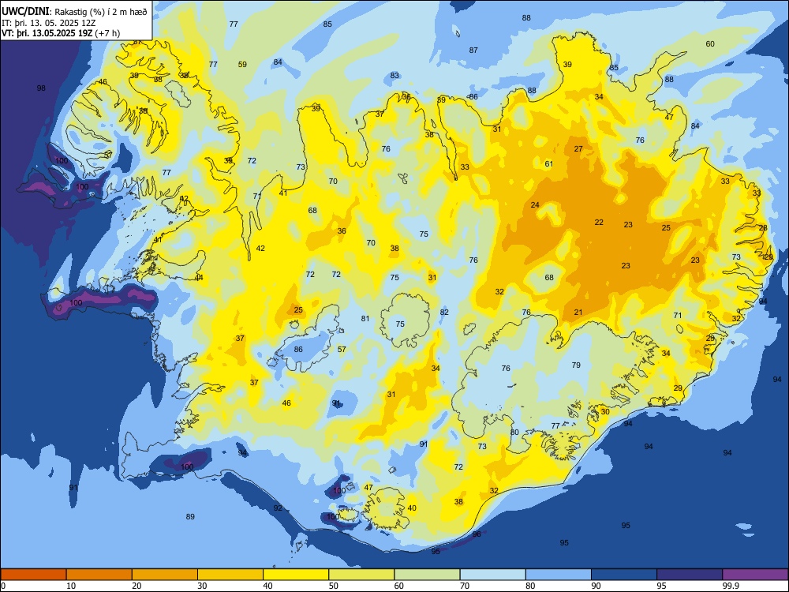
Task: Click the map value 59 in the northwest
Action: (x=242, y=64)
